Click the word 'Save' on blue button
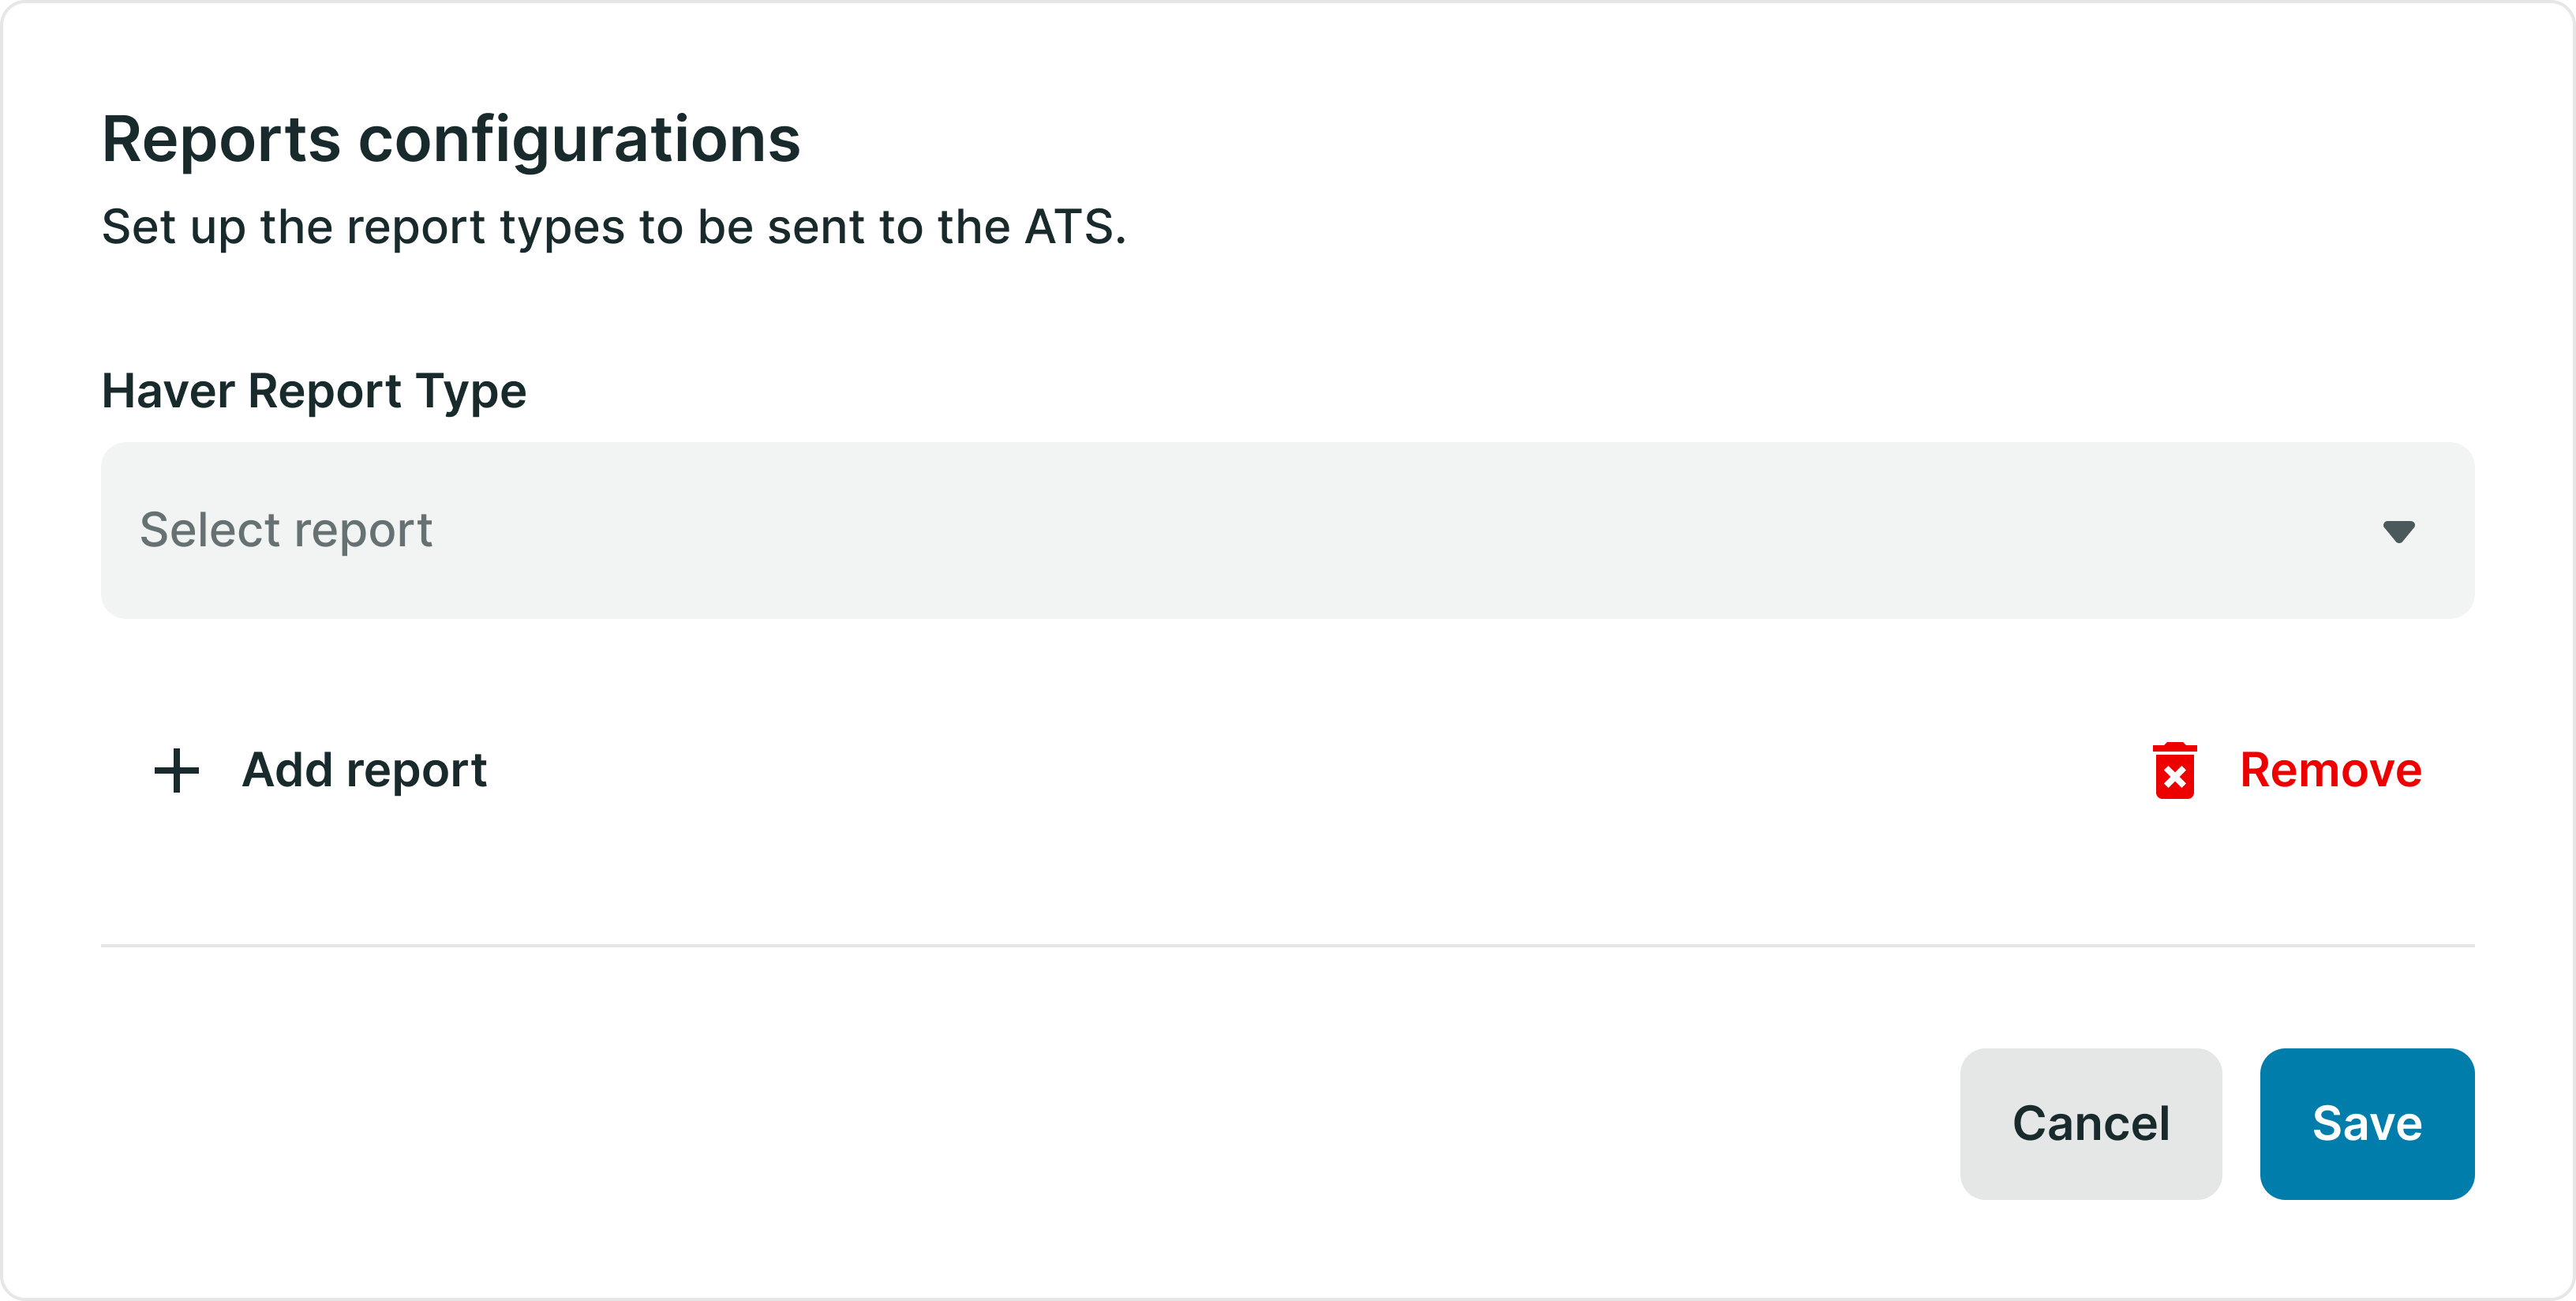Viewport: 2576px width, 1301px height. click(2366, 1124)
